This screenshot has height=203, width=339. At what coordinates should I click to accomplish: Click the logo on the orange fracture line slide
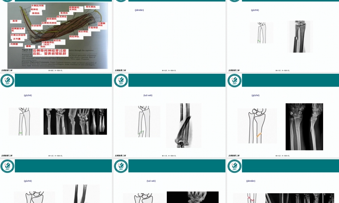(234, 81)
